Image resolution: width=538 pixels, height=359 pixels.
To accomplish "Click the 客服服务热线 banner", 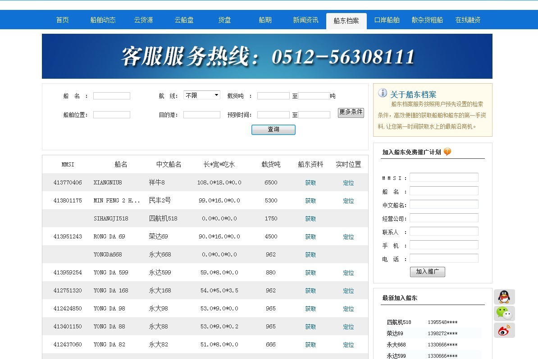I will click(267, 56).
